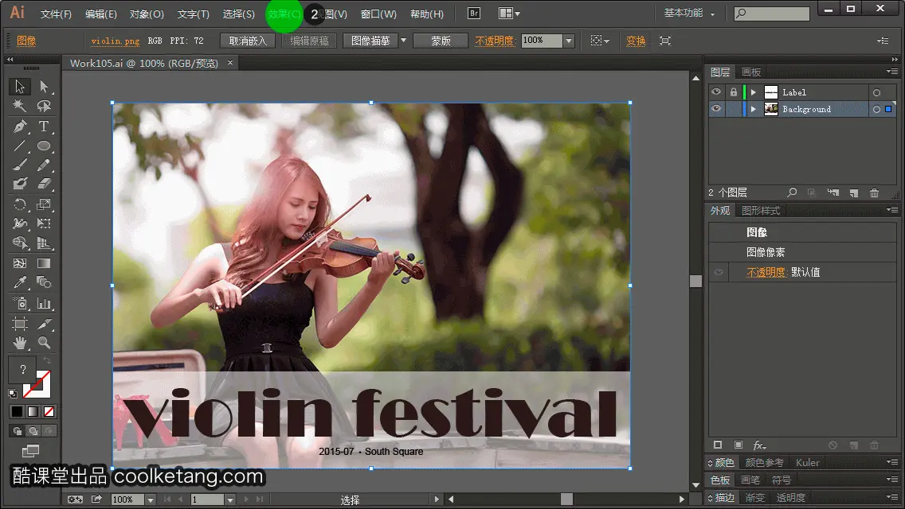
Task: Open the artboard number dropdown
Action: [229, 499]
